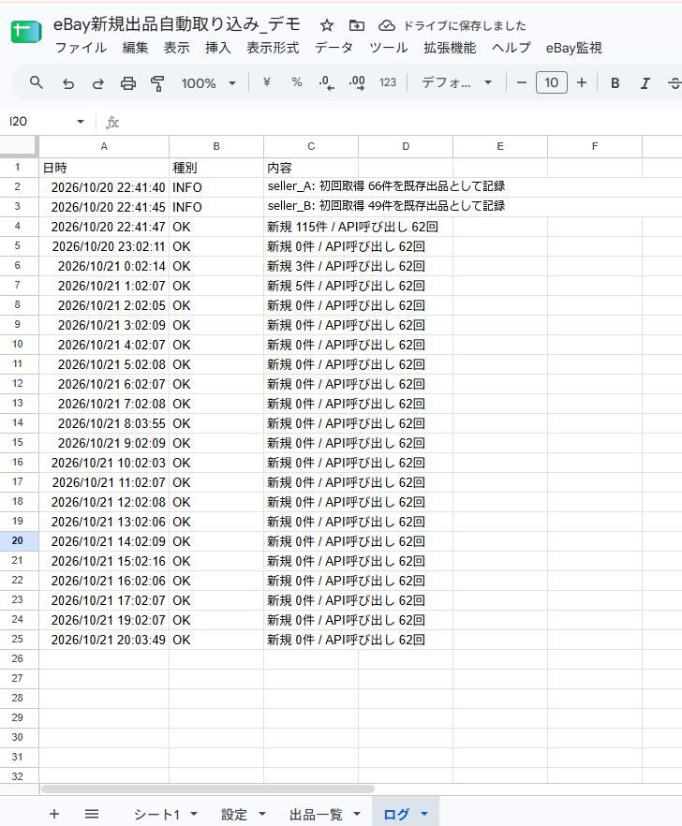Open the eBay監視 custom menu
Viewport: 682px width, 826px height.
click(573, 48)
